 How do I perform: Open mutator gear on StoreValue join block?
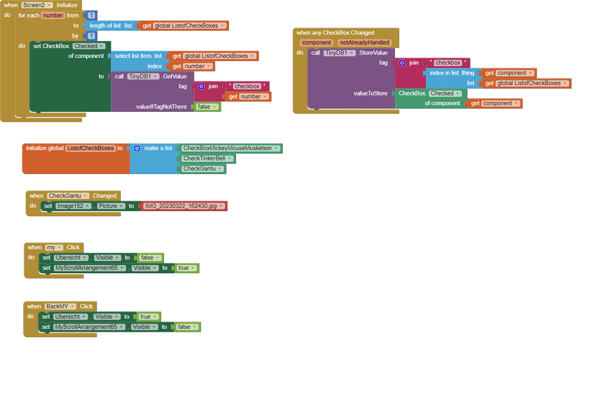403,62
